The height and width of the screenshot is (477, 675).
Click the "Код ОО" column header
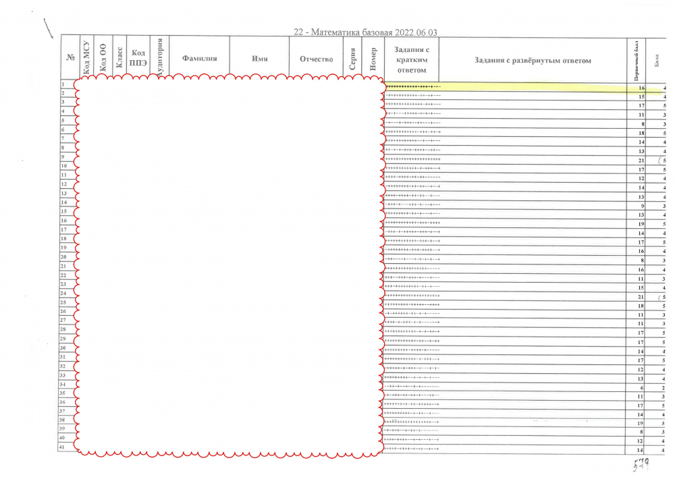103,57
